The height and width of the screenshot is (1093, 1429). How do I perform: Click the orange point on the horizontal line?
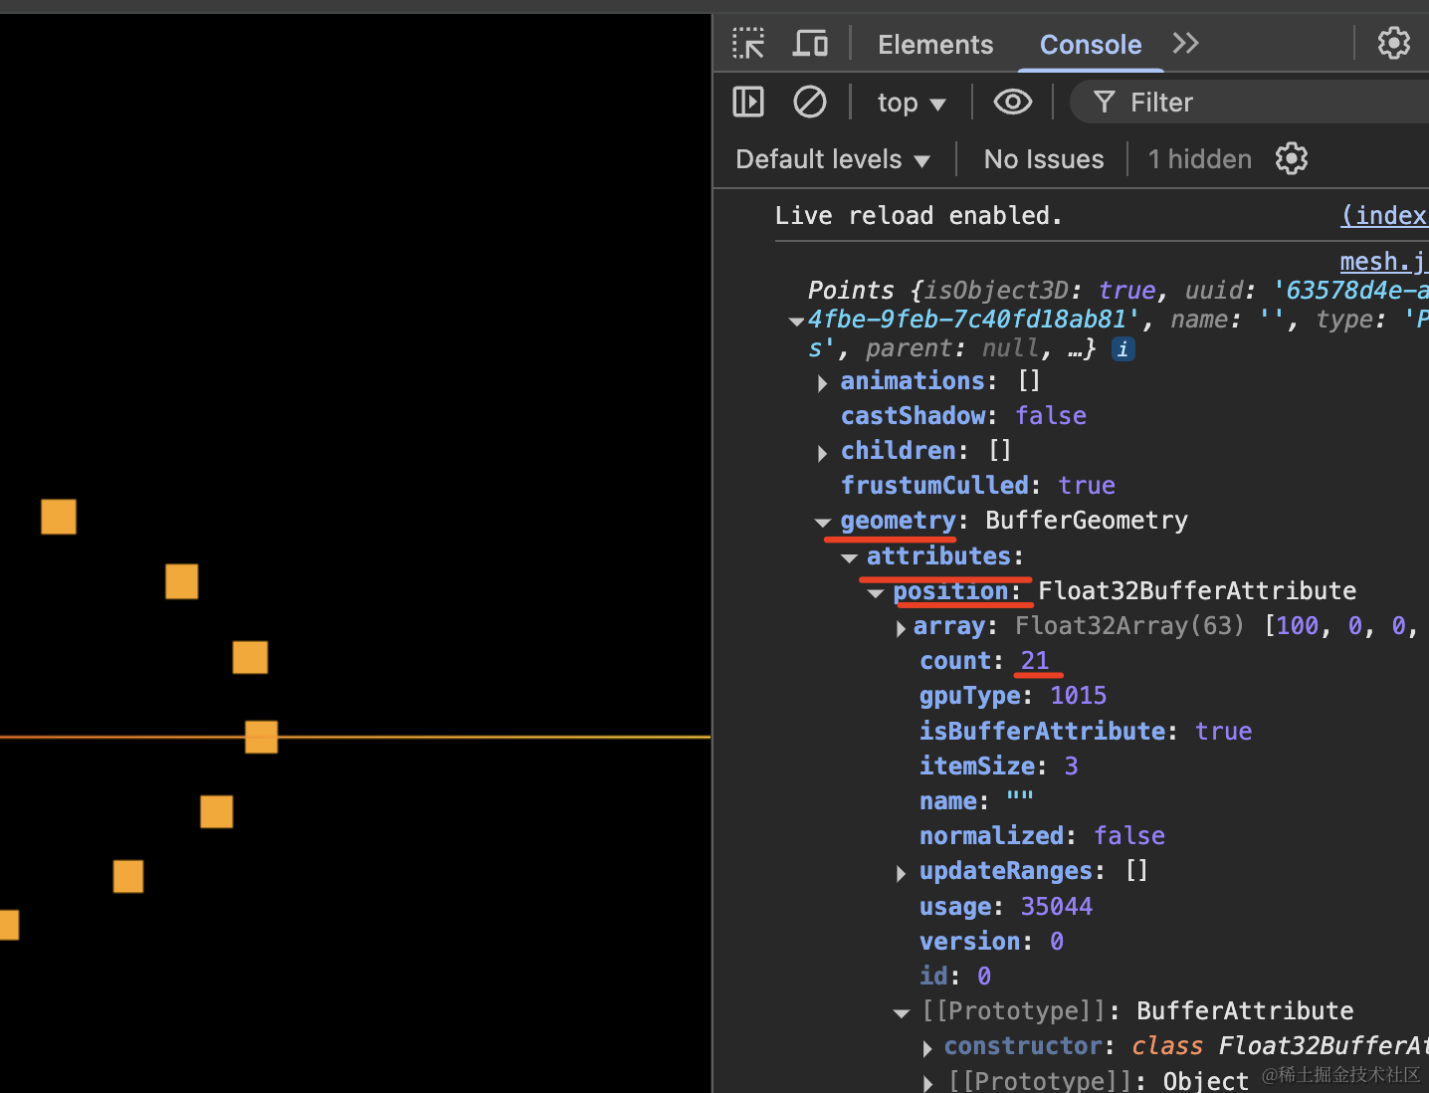tap(261, 737)
